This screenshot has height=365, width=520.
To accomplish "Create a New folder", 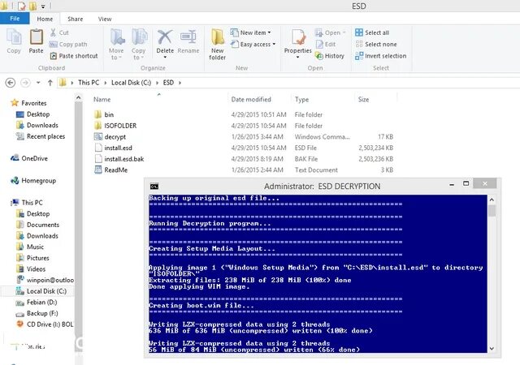I will [217, 45].
